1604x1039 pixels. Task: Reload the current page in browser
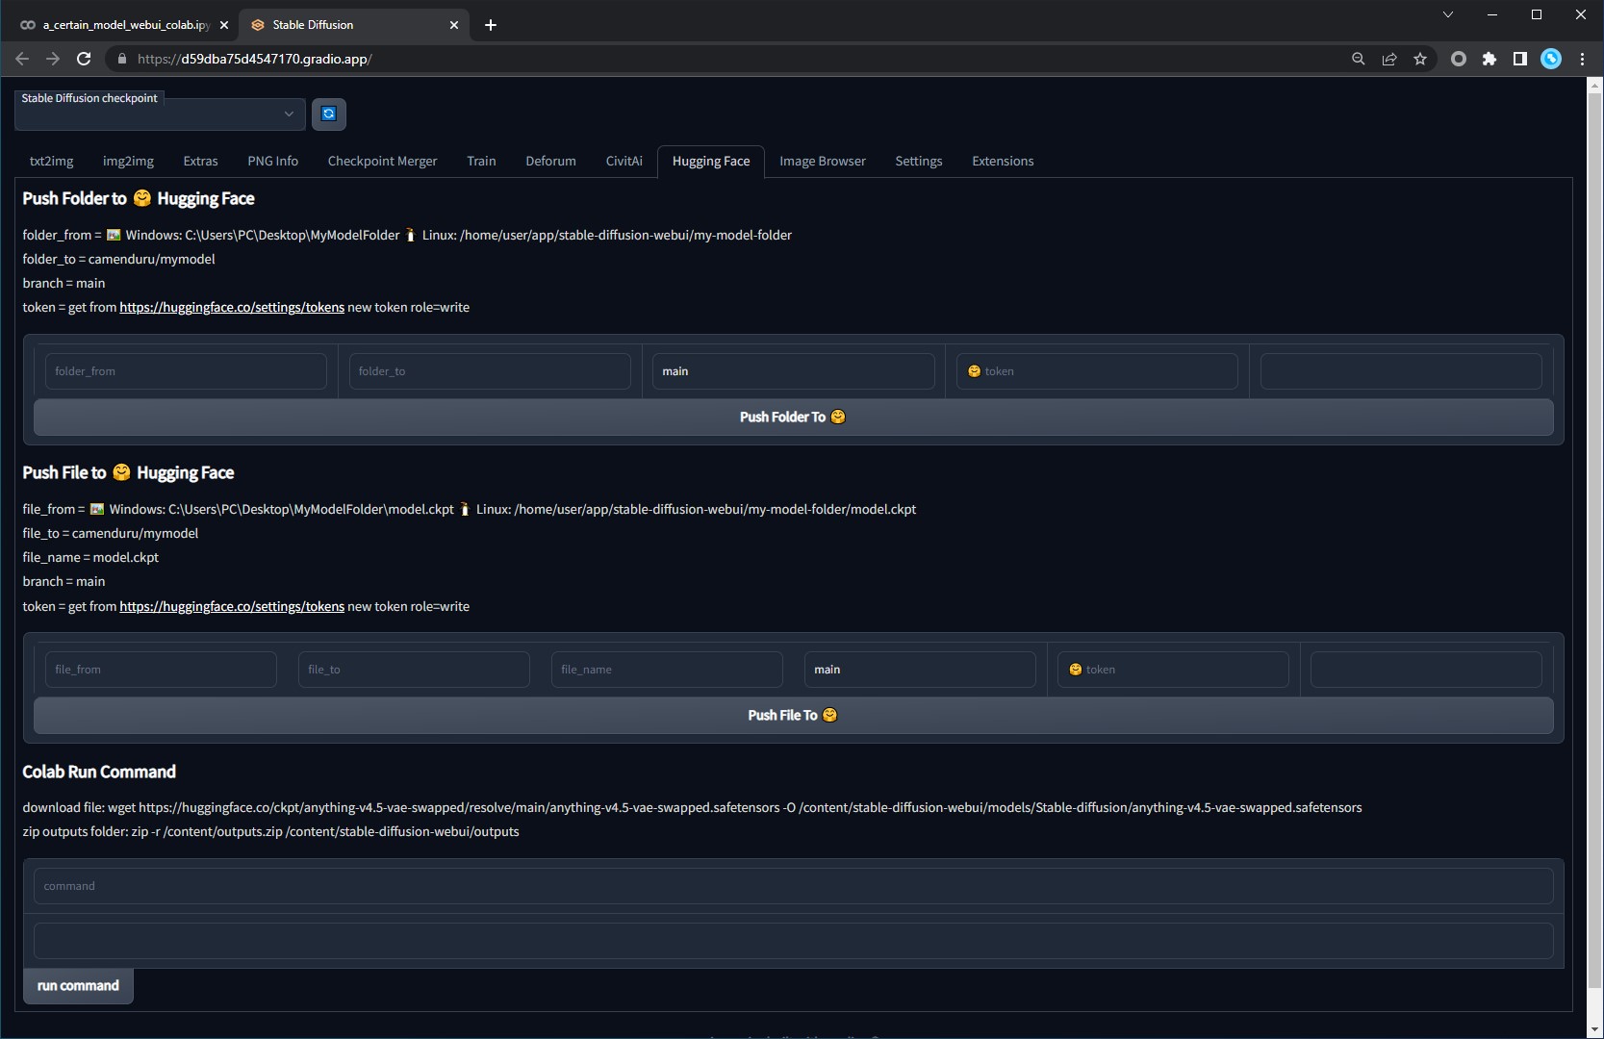coord(84,59)
